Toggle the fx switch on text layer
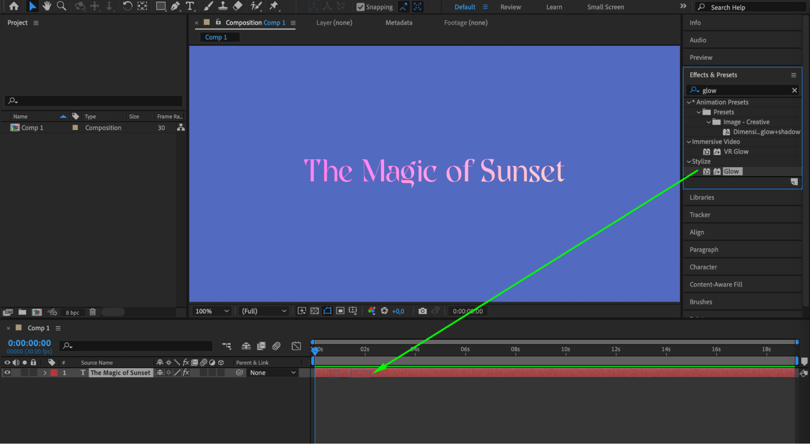This screenshot has height=444, width=810. pyautogui.click(x=186, y=372)
